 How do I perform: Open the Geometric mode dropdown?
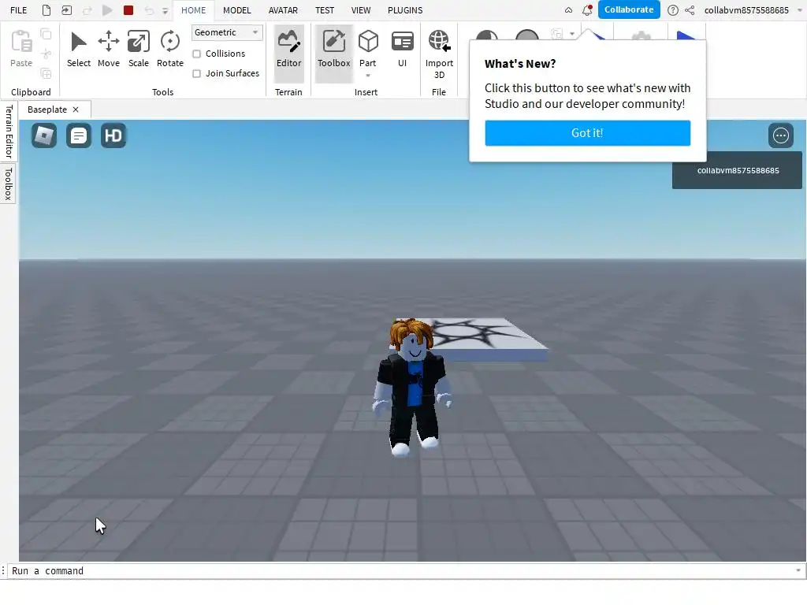click(227, 32)
